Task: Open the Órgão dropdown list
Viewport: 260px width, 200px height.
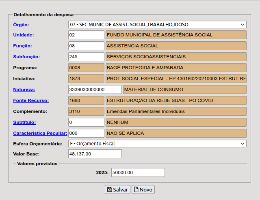Action: pos(157,25)
